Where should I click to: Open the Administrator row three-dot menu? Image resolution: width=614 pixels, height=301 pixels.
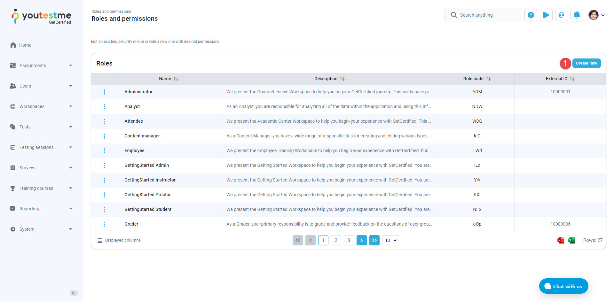(104, 92)
